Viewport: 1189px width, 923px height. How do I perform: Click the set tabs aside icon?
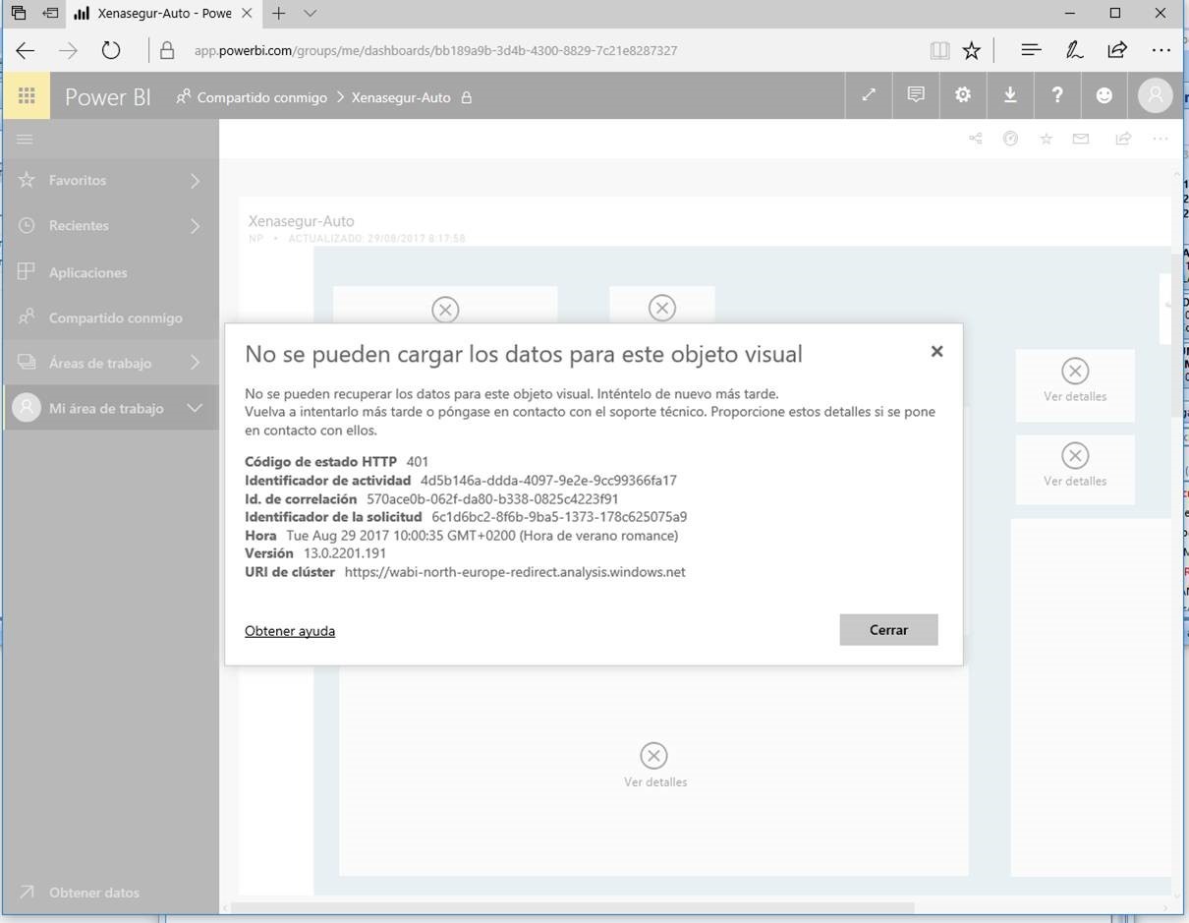[x=49, y=14]
